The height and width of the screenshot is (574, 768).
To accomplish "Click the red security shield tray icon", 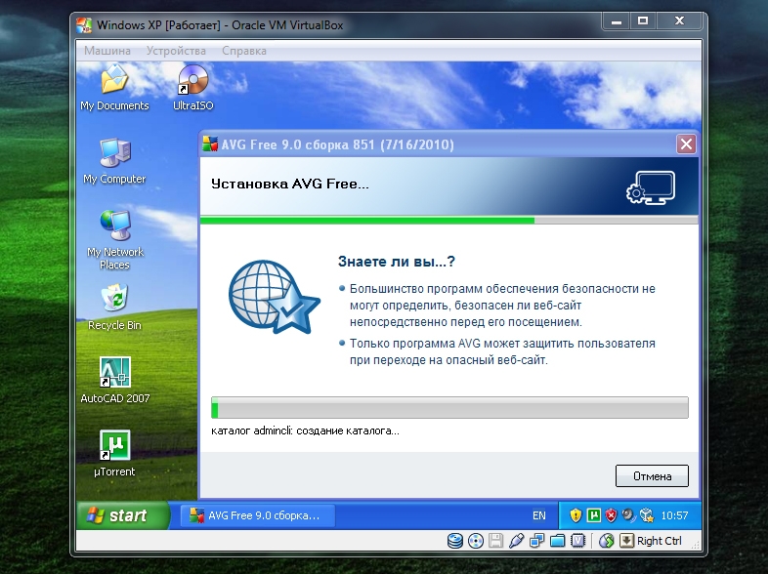I will [611, 514].
